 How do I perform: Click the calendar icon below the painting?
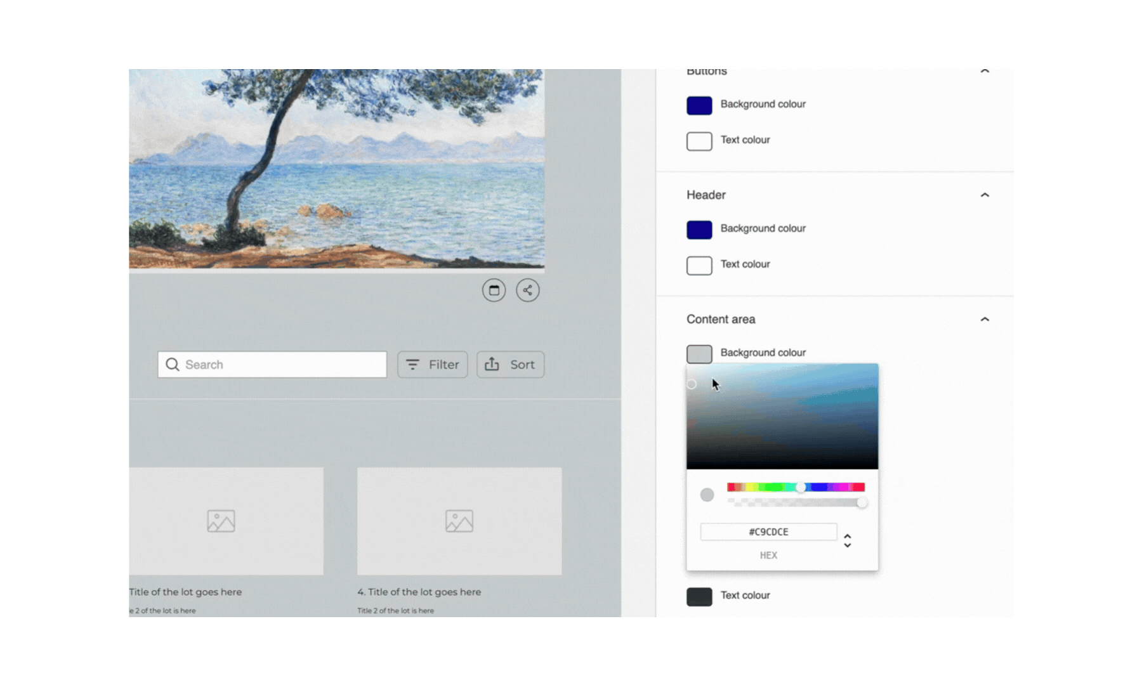tap(494, 290)
